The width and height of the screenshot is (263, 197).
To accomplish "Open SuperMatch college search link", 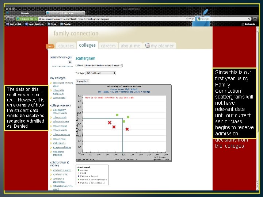I will click(60, 112).
